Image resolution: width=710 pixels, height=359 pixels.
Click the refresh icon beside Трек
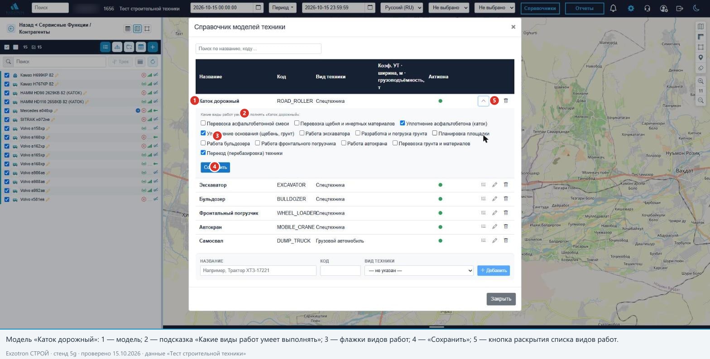[x=153, y=62]
